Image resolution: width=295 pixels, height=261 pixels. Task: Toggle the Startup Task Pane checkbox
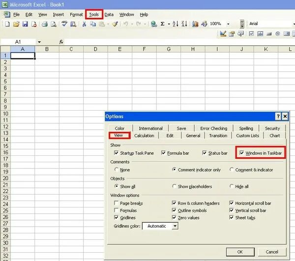click(116, 153)
